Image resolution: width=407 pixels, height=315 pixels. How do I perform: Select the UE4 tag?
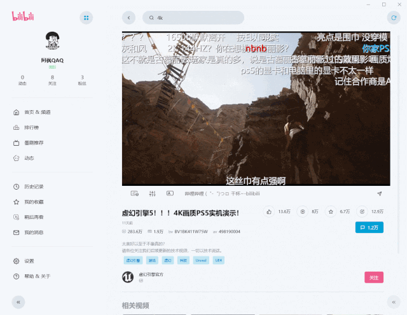[x=219, y=260]
